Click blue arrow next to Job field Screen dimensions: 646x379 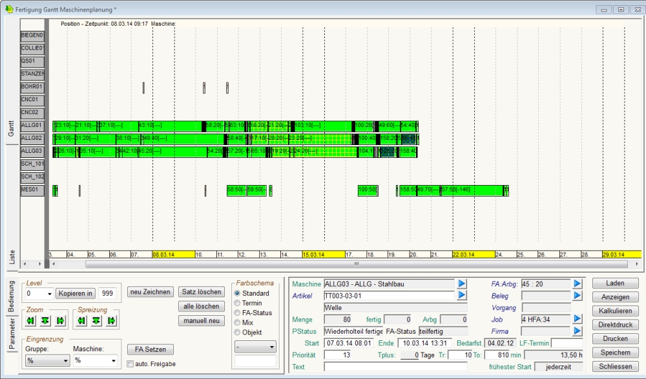tap(578, 319)
